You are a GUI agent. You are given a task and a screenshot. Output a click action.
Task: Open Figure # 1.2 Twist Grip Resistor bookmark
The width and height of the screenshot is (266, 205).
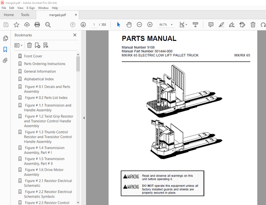click(48, 121)
